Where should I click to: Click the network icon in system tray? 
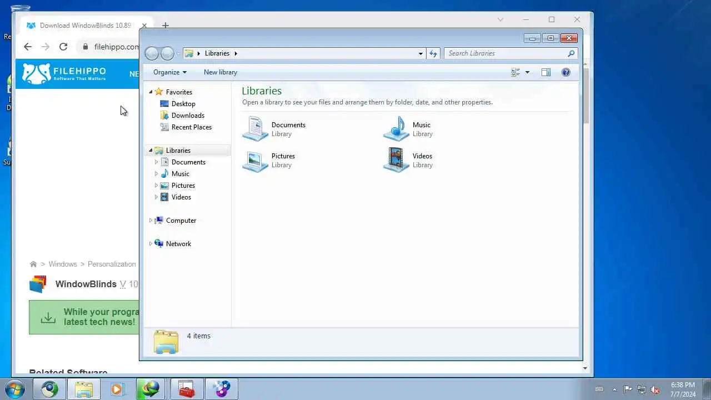pos(642,389)
